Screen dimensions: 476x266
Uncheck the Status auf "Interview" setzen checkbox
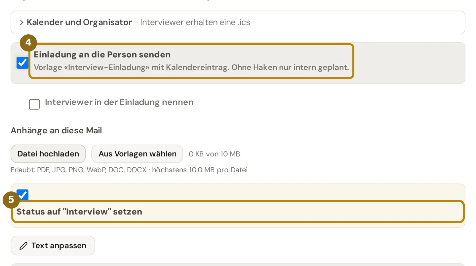pos(22,194)
